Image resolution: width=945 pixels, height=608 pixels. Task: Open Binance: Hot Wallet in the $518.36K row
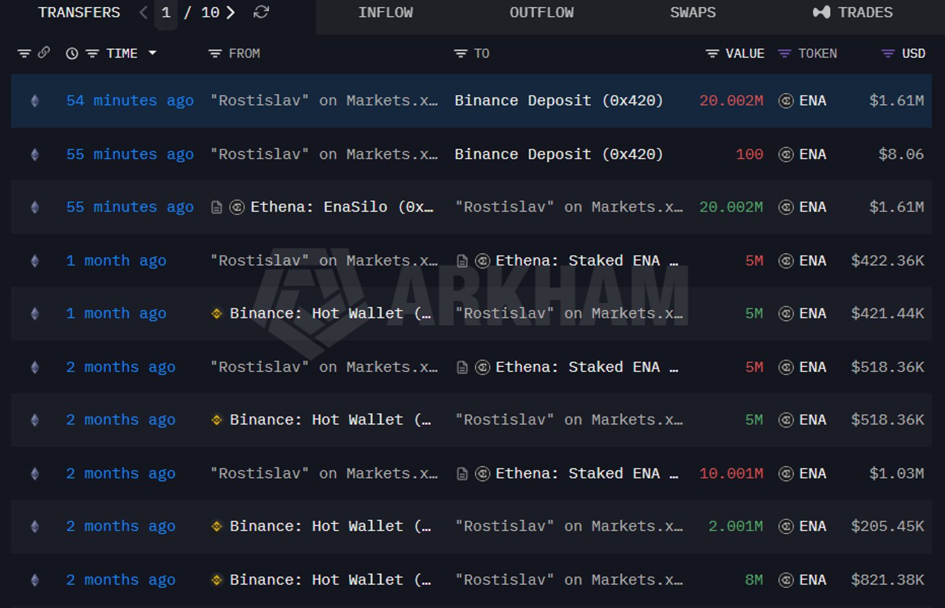(331, 420)
